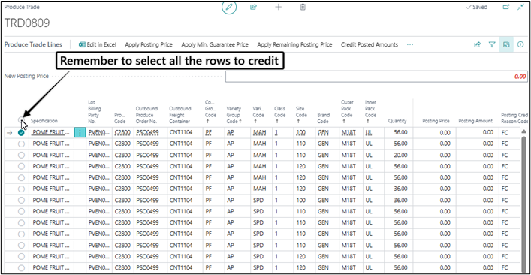Screen dimensions: 531x275
Task: Open the Brand Code column header
Action: [323, 118]
